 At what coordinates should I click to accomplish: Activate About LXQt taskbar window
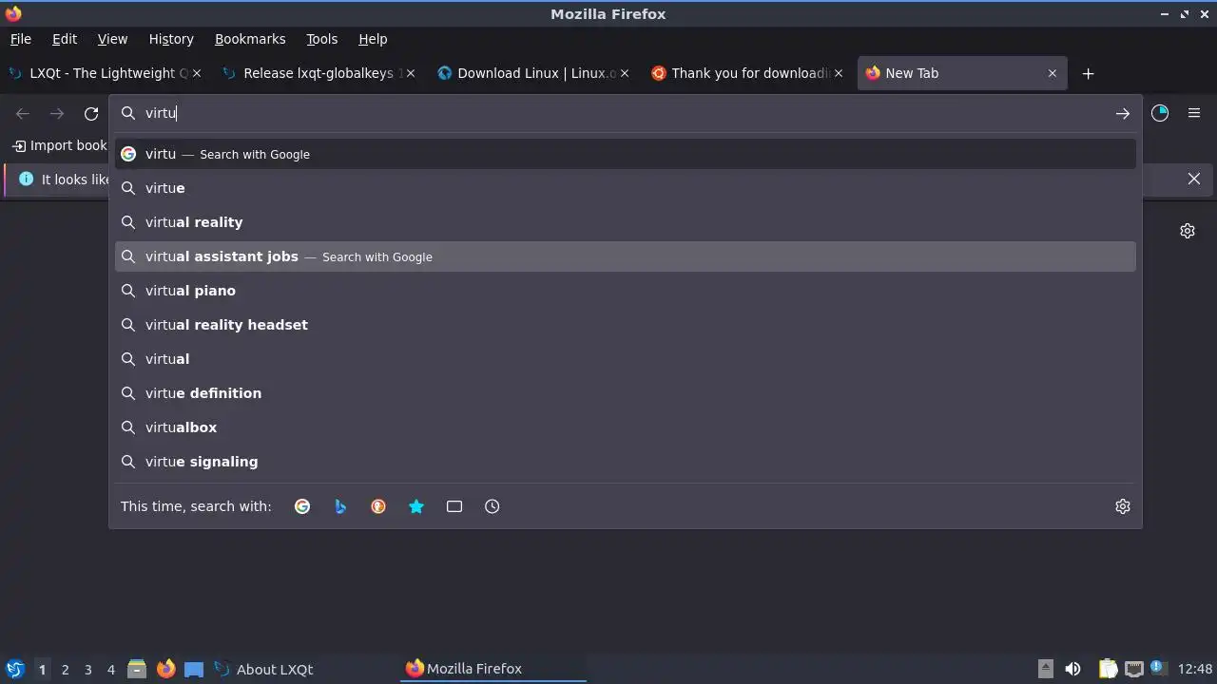click(x=304, y=669)
